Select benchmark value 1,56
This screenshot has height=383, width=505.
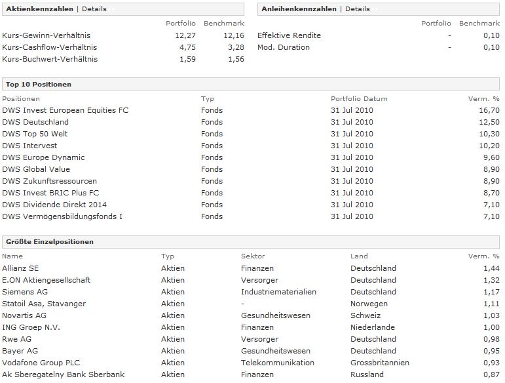pyautogui.click(x=236, y=59)
